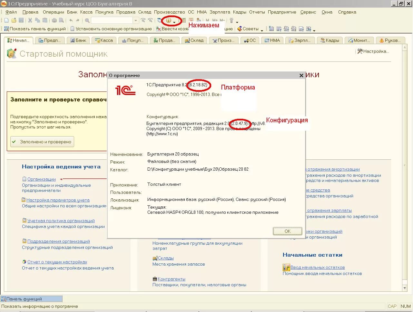
Task: Switch to the Склад tab
Action: tap(194, 40)
